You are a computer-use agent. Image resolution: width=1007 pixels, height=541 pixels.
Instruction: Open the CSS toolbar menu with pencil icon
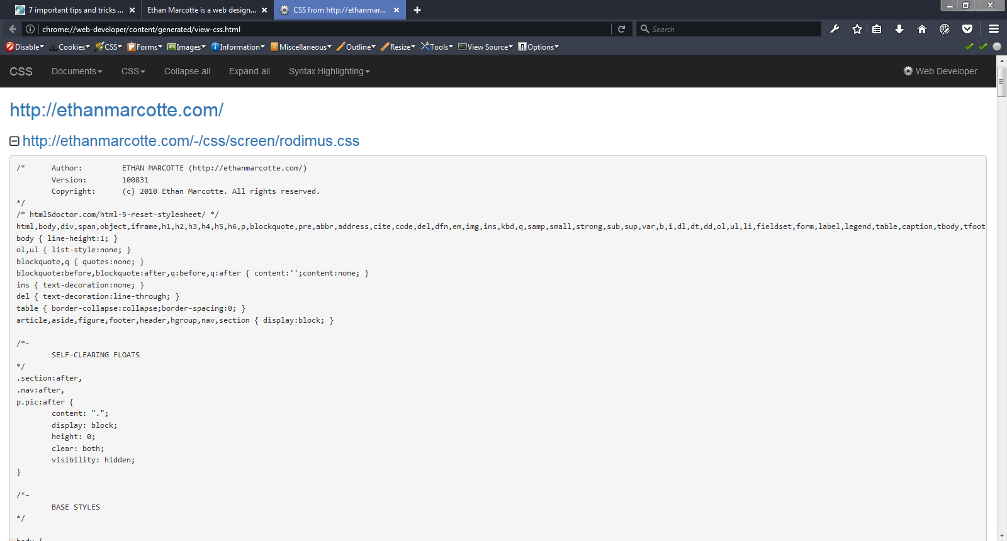109,47
